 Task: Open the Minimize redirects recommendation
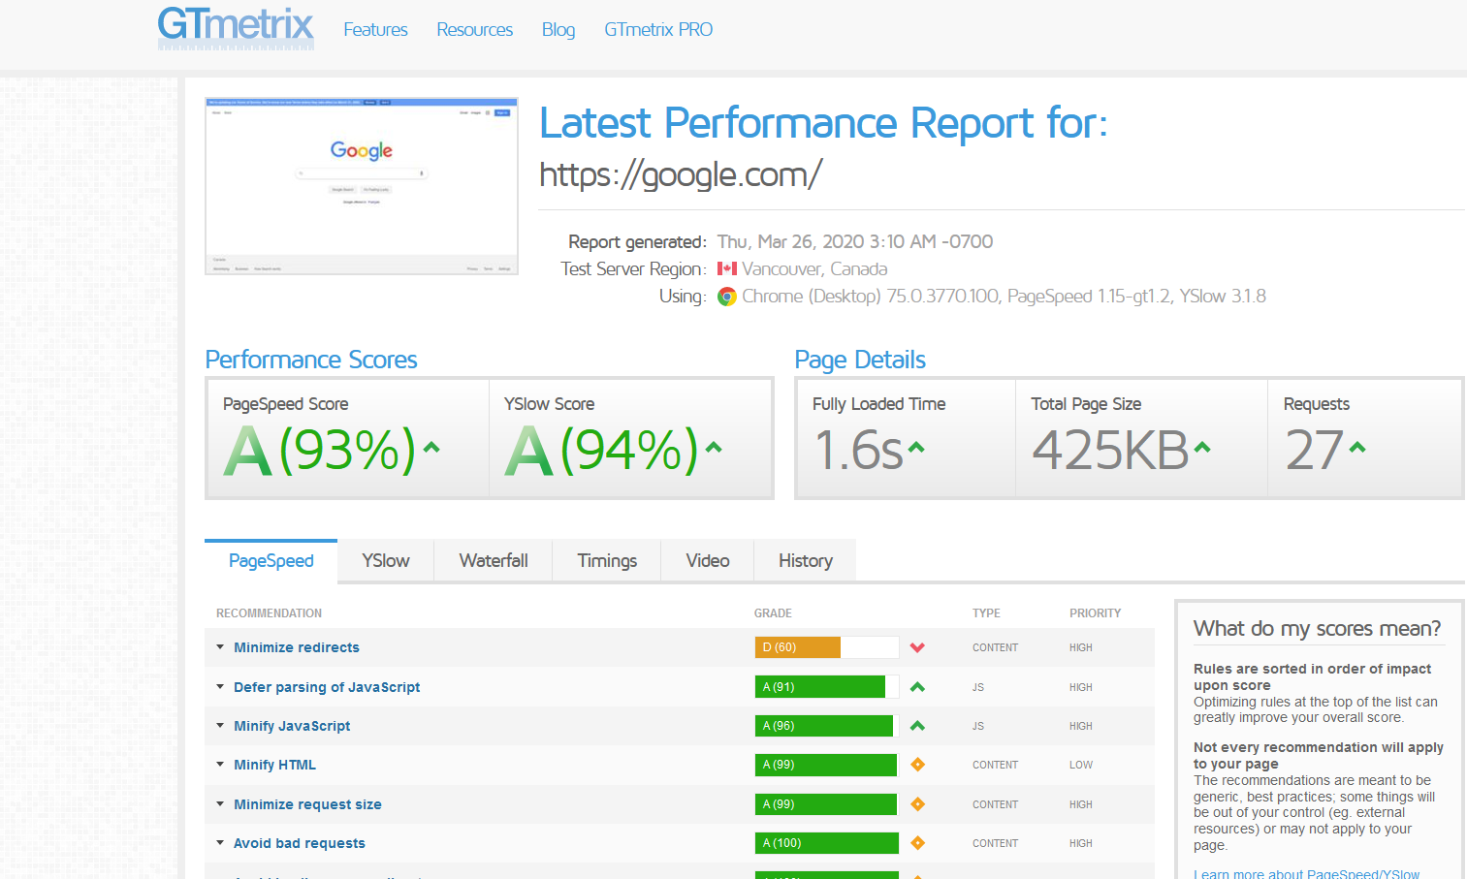[x=297, y=647]
